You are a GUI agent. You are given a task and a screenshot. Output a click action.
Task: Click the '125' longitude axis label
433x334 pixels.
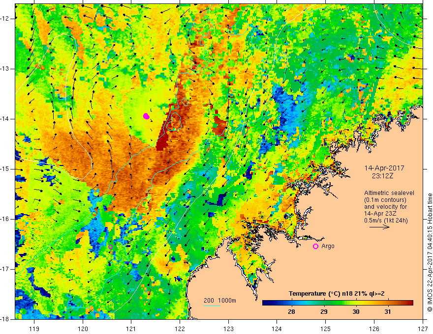click(x=326, y=329)
